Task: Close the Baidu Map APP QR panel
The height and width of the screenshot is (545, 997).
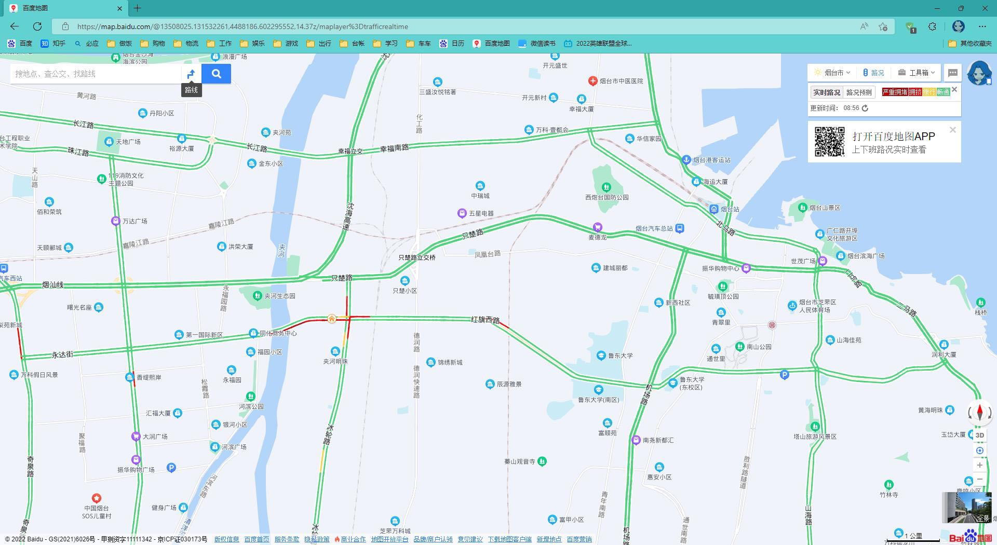Action: (x=952, y=130)
